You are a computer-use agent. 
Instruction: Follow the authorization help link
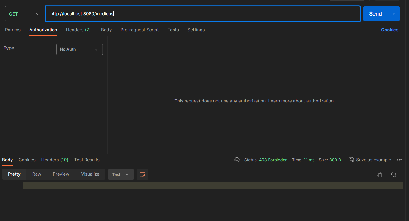click(x=320, y=101)
